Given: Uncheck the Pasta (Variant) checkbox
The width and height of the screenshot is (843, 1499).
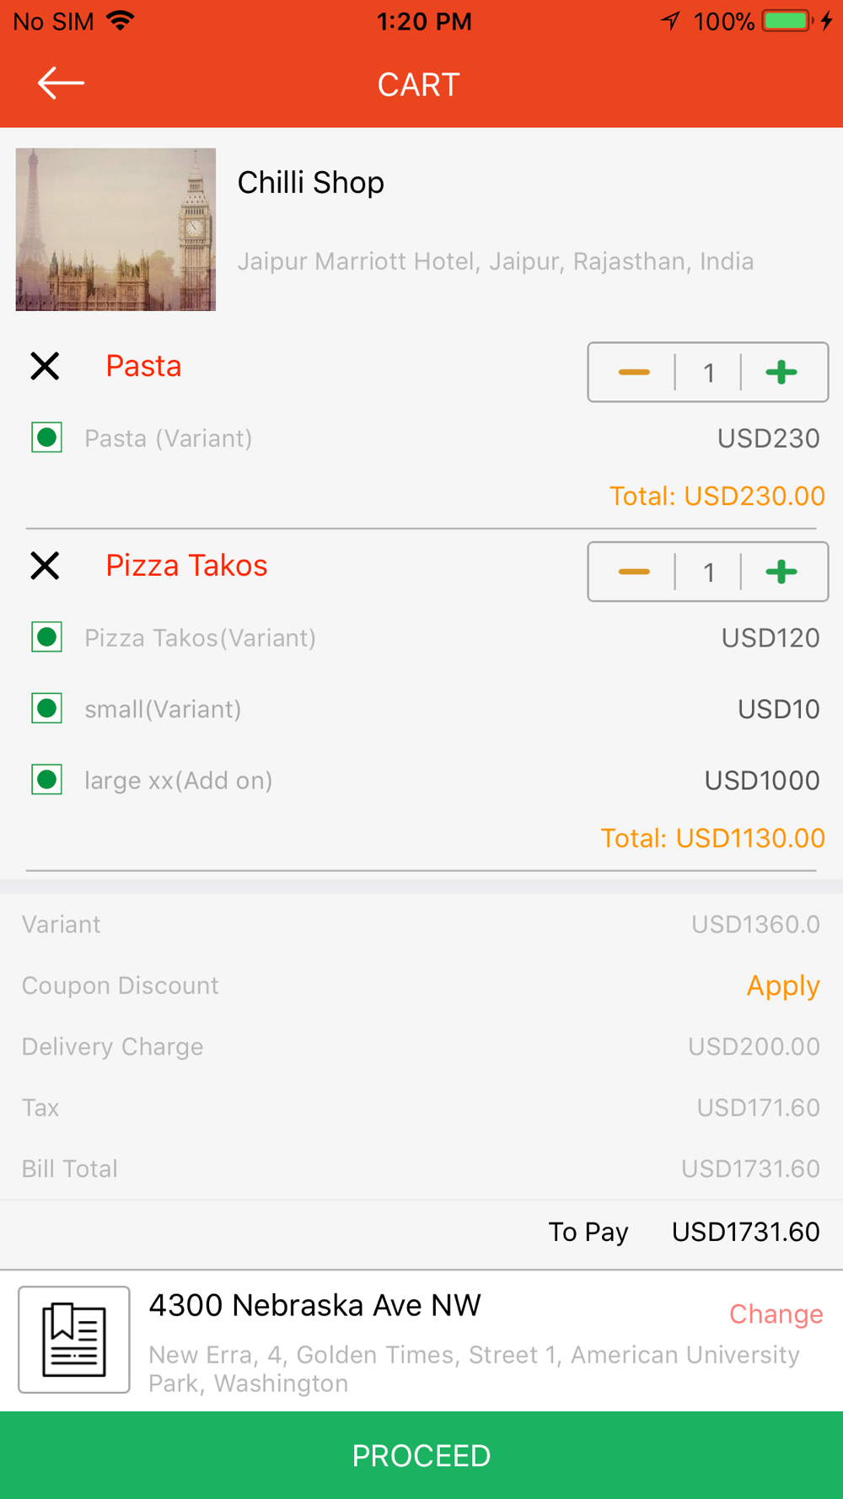Looking at the screenshot, I should (46, 438).
